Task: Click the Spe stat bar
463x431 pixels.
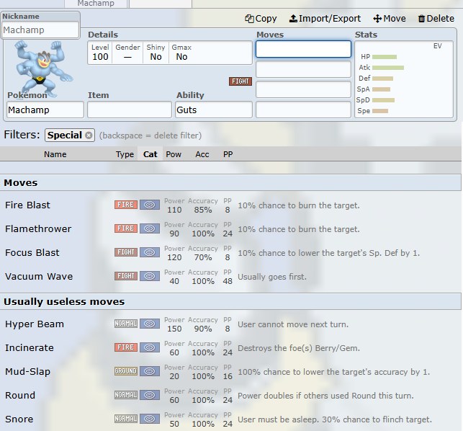Action: [x=380, y=111]
